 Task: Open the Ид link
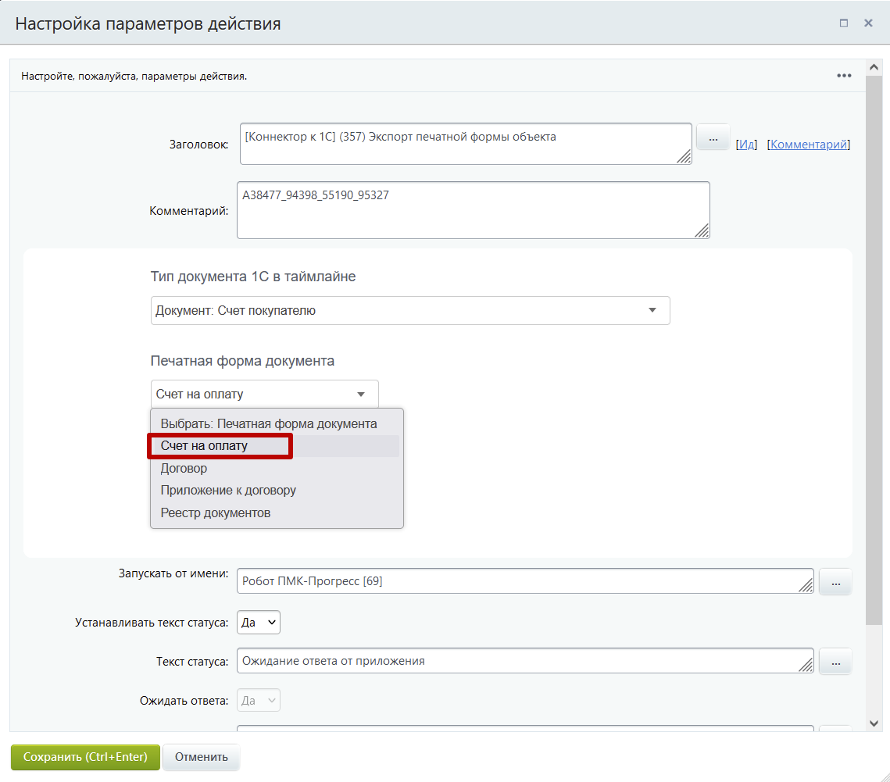point(747,145)
